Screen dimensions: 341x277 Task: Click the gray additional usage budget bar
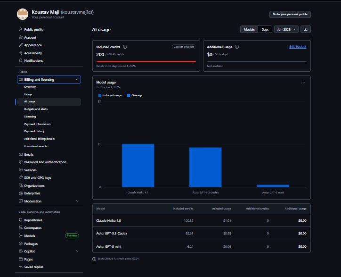(257, 62)
